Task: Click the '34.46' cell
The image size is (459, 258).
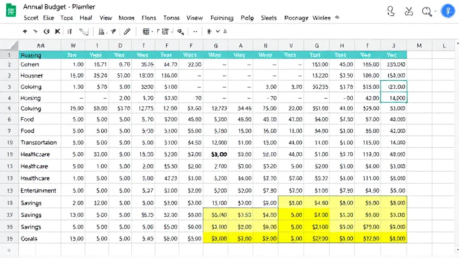Action: (240, 108)
